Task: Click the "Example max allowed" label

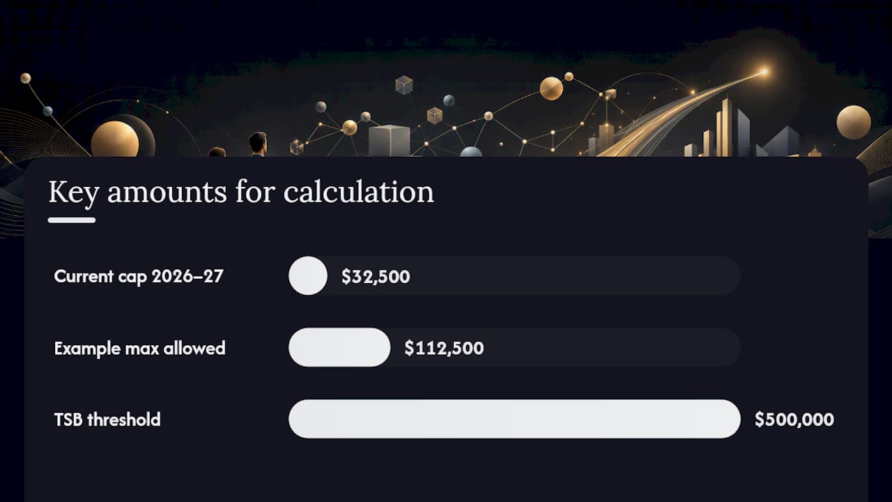Action: (140, 348)
